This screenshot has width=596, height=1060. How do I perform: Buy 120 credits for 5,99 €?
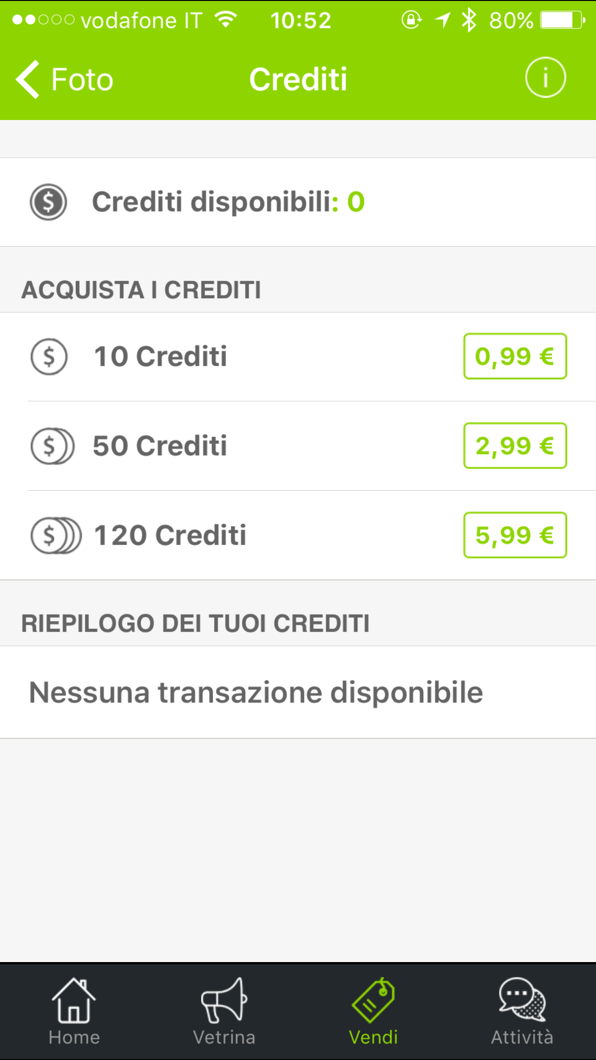(x=515, y=535)
